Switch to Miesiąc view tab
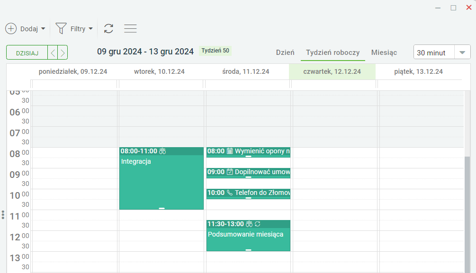This screenshot has height=273, width=476. (384, 53)
